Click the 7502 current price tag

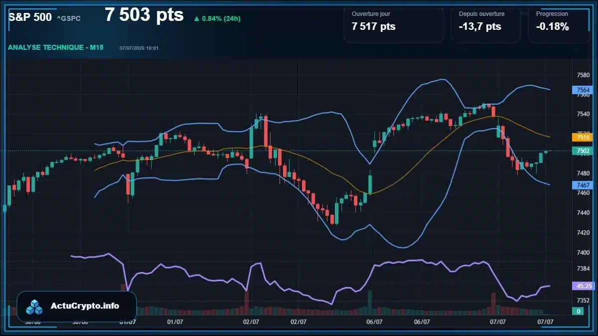[582, 150]
